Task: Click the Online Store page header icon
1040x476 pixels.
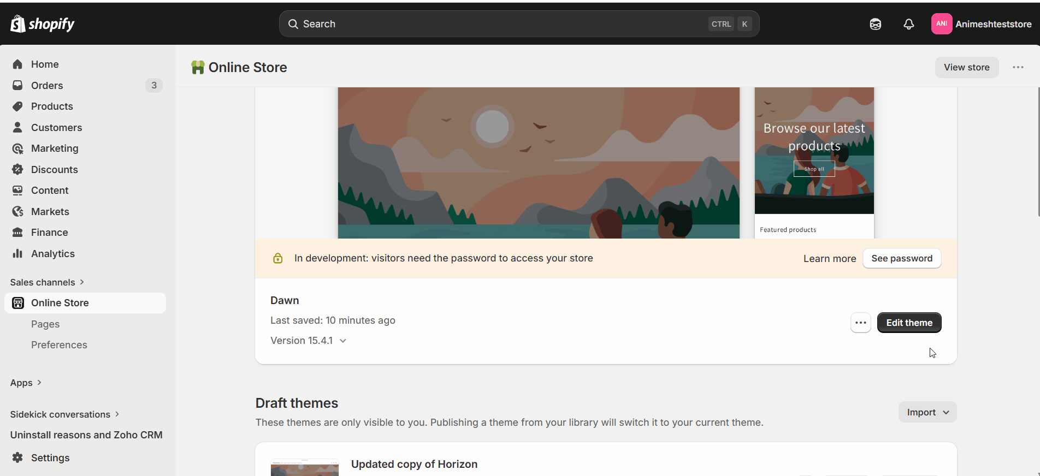Action: point(198,67)
